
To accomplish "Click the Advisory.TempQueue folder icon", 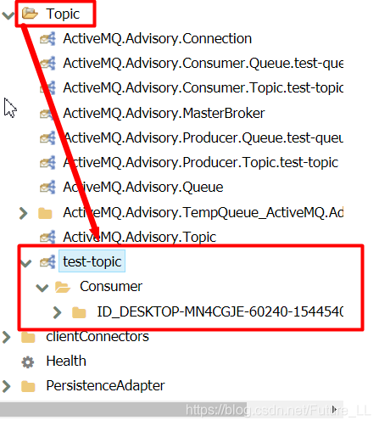I will [45, 213].
